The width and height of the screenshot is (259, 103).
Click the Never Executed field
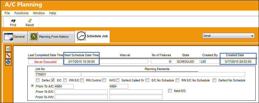click(46, 62)
